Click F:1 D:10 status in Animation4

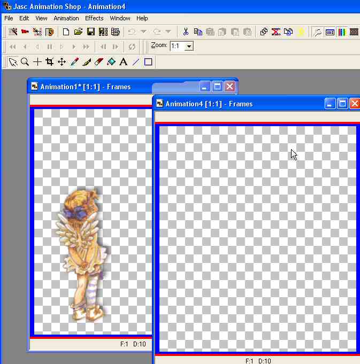pyautogui.click(x=258, y=361)
